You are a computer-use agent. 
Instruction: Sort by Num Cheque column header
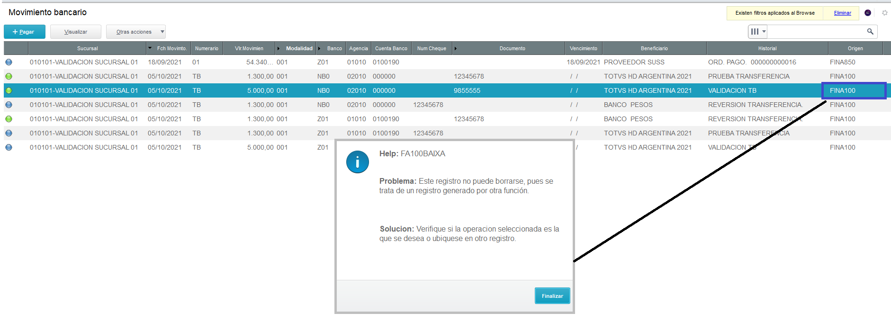click(432, 48)
